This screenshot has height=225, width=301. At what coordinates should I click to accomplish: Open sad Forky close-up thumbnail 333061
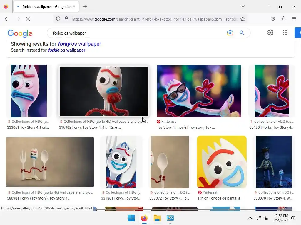pyautogui.click(x=29, y=91)
